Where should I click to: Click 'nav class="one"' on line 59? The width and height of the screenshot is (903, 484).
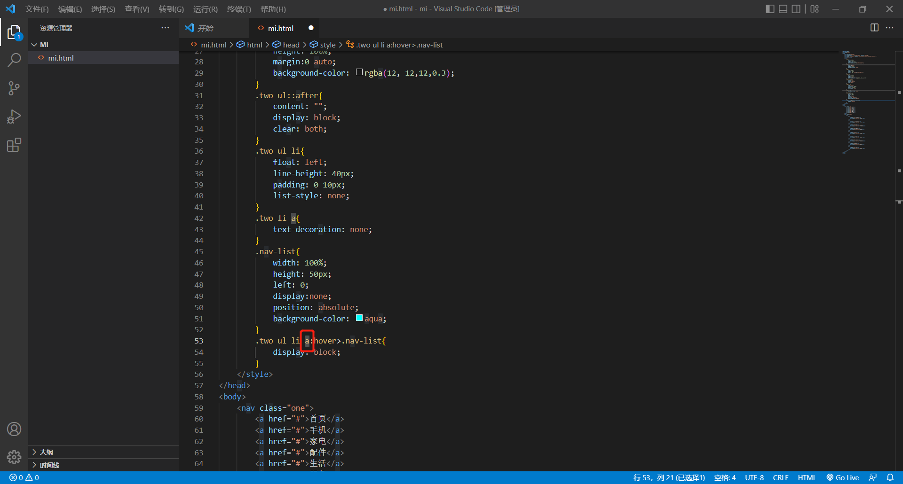click(x=275, y=408)
